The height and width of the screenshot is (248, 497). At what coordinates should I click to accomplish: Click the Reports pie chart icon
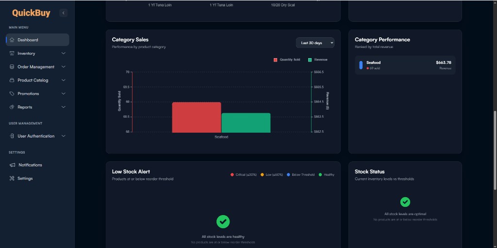12,107
